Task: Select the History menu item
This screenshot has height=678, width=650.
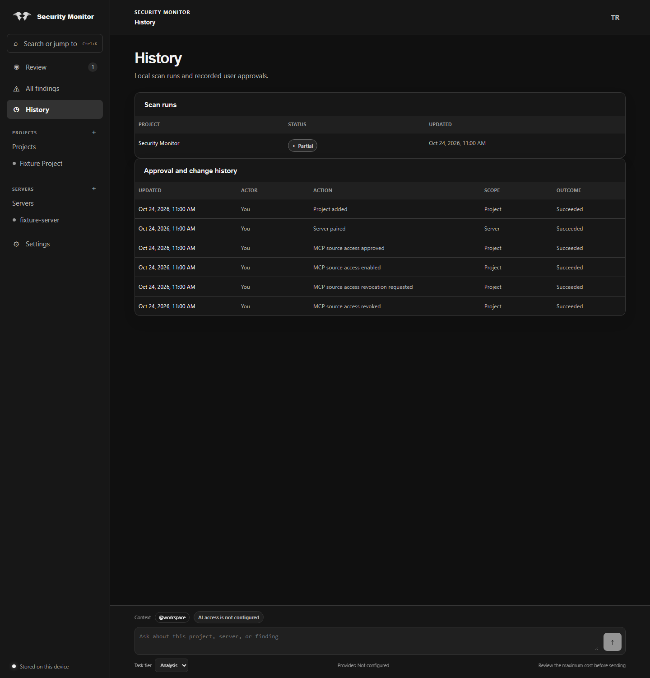Action: (x=55, y=110)
